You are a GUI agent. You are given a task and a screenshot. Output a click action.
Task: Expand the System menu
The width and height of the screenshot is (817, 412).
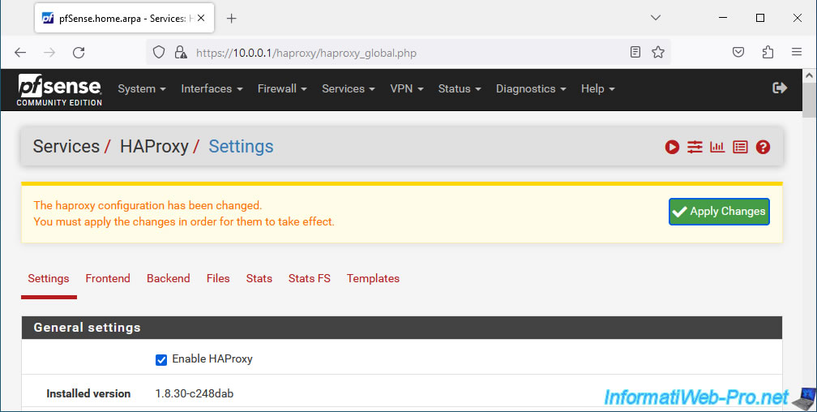[142, 88]
